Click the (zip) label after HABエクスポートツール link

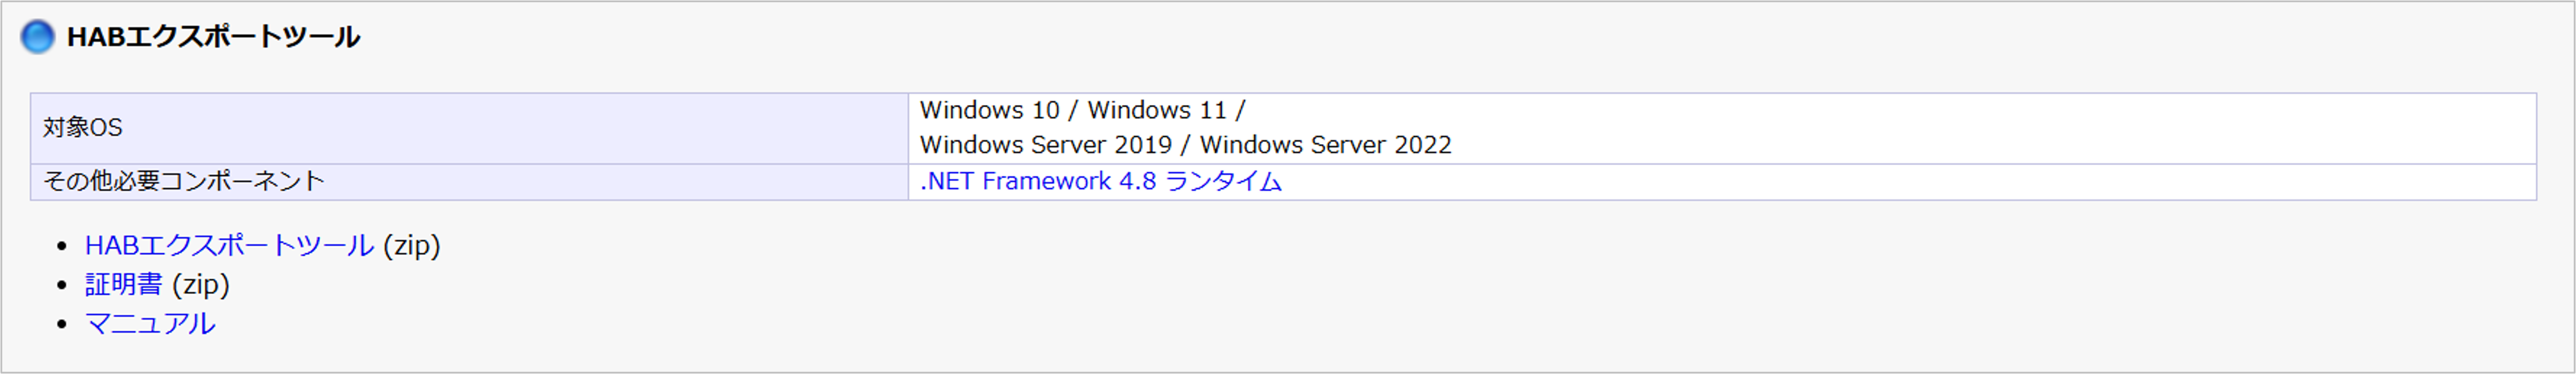[x=412, y=245]
